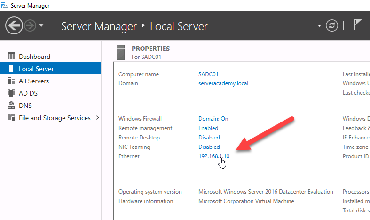
Task: Open the navigation history dropdown arrow
Action: point(41,25)
